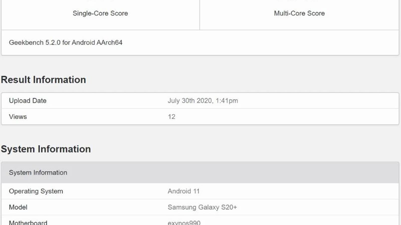The height and width of the screenshot is (225, 401).
Task: Click the large System Information heading
Action: pos(46,149)
